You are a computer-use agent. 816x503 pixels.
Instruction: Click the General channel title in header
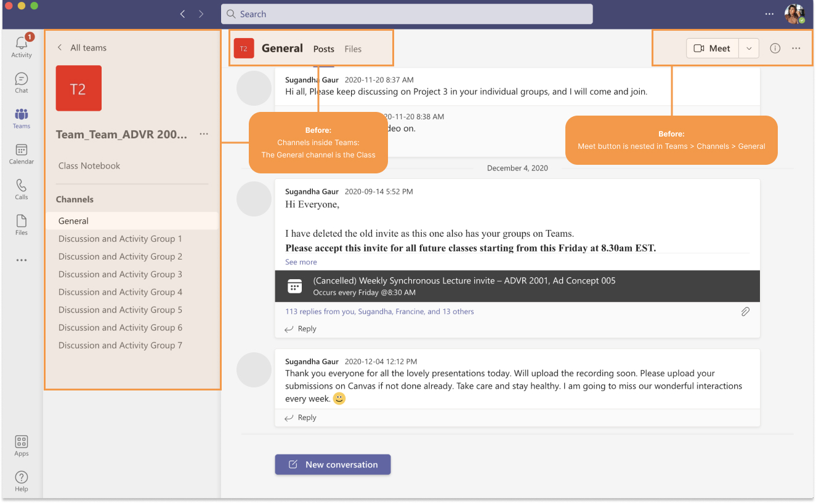pos(282,48)
